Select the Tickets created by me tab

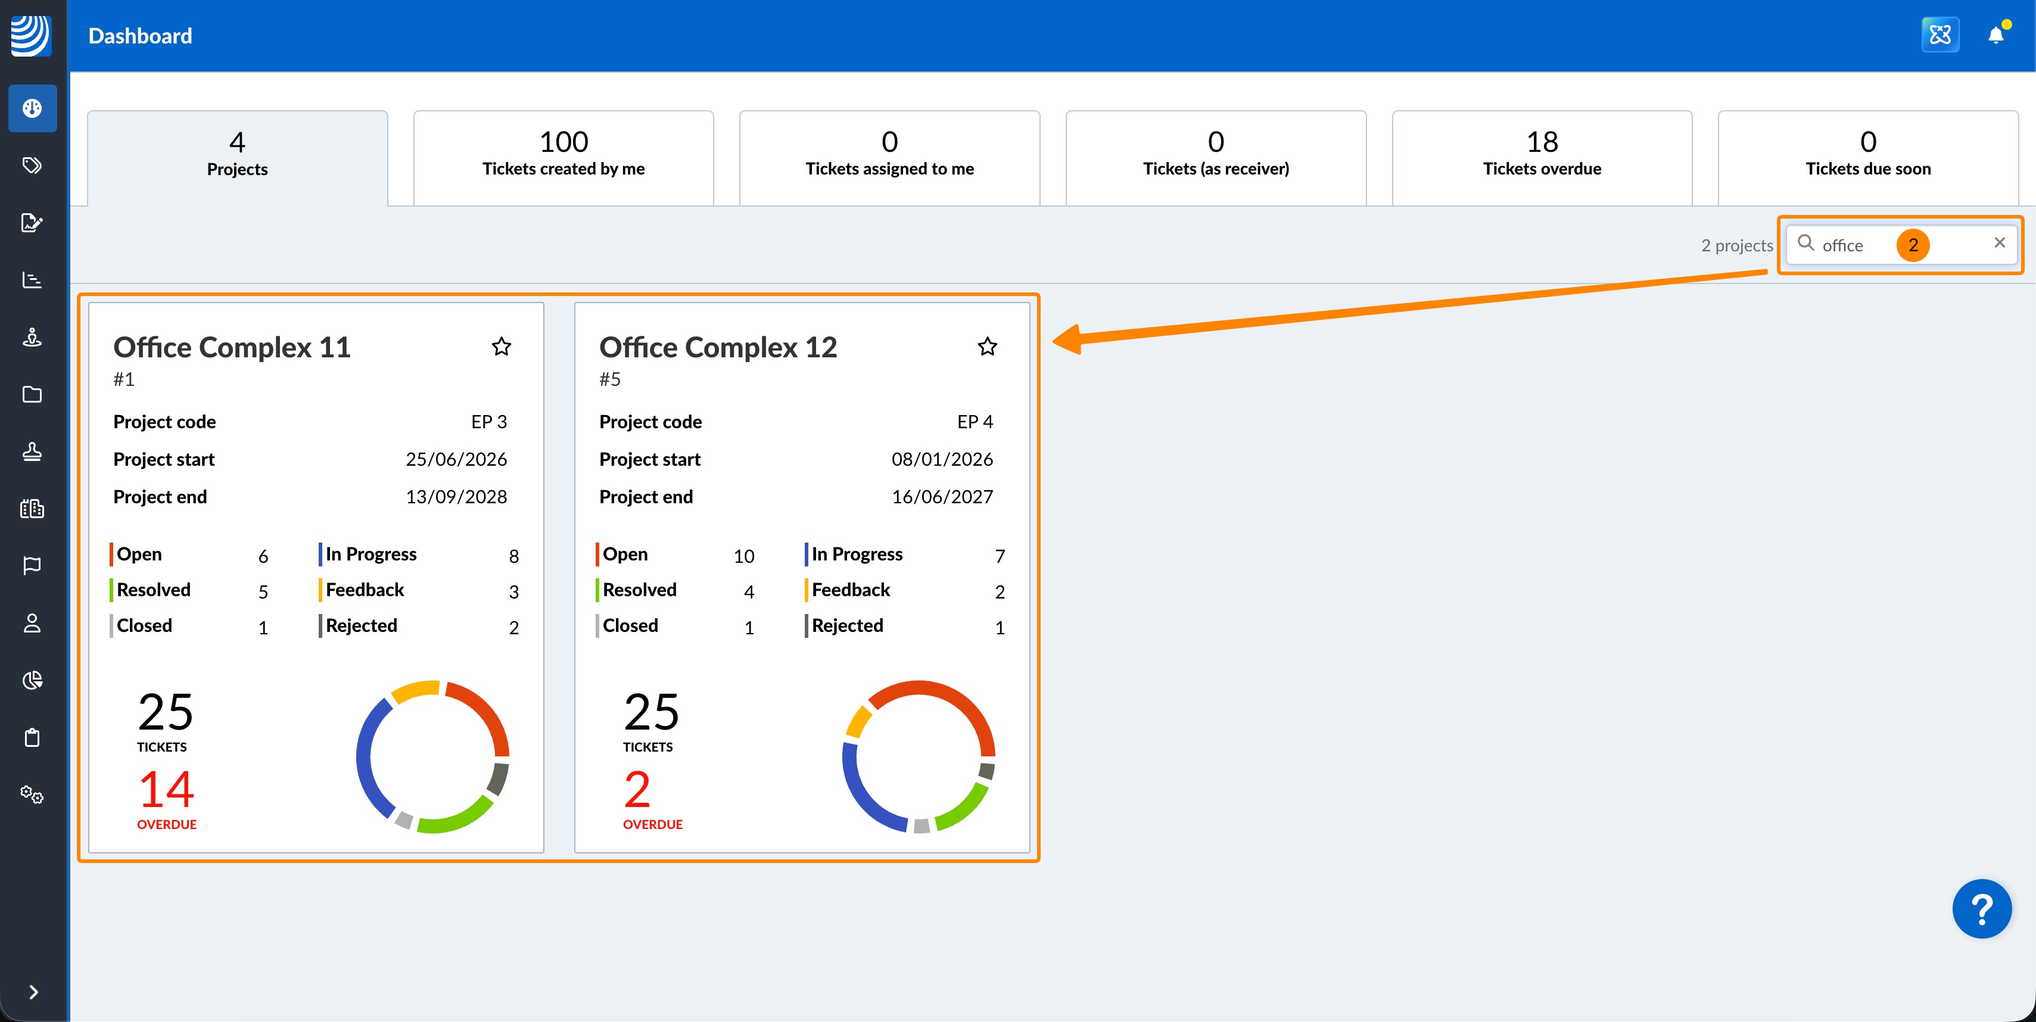point(564,155)
